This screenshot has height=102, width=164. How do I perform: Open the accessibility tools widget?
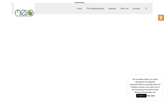click(x=161, y=18)
